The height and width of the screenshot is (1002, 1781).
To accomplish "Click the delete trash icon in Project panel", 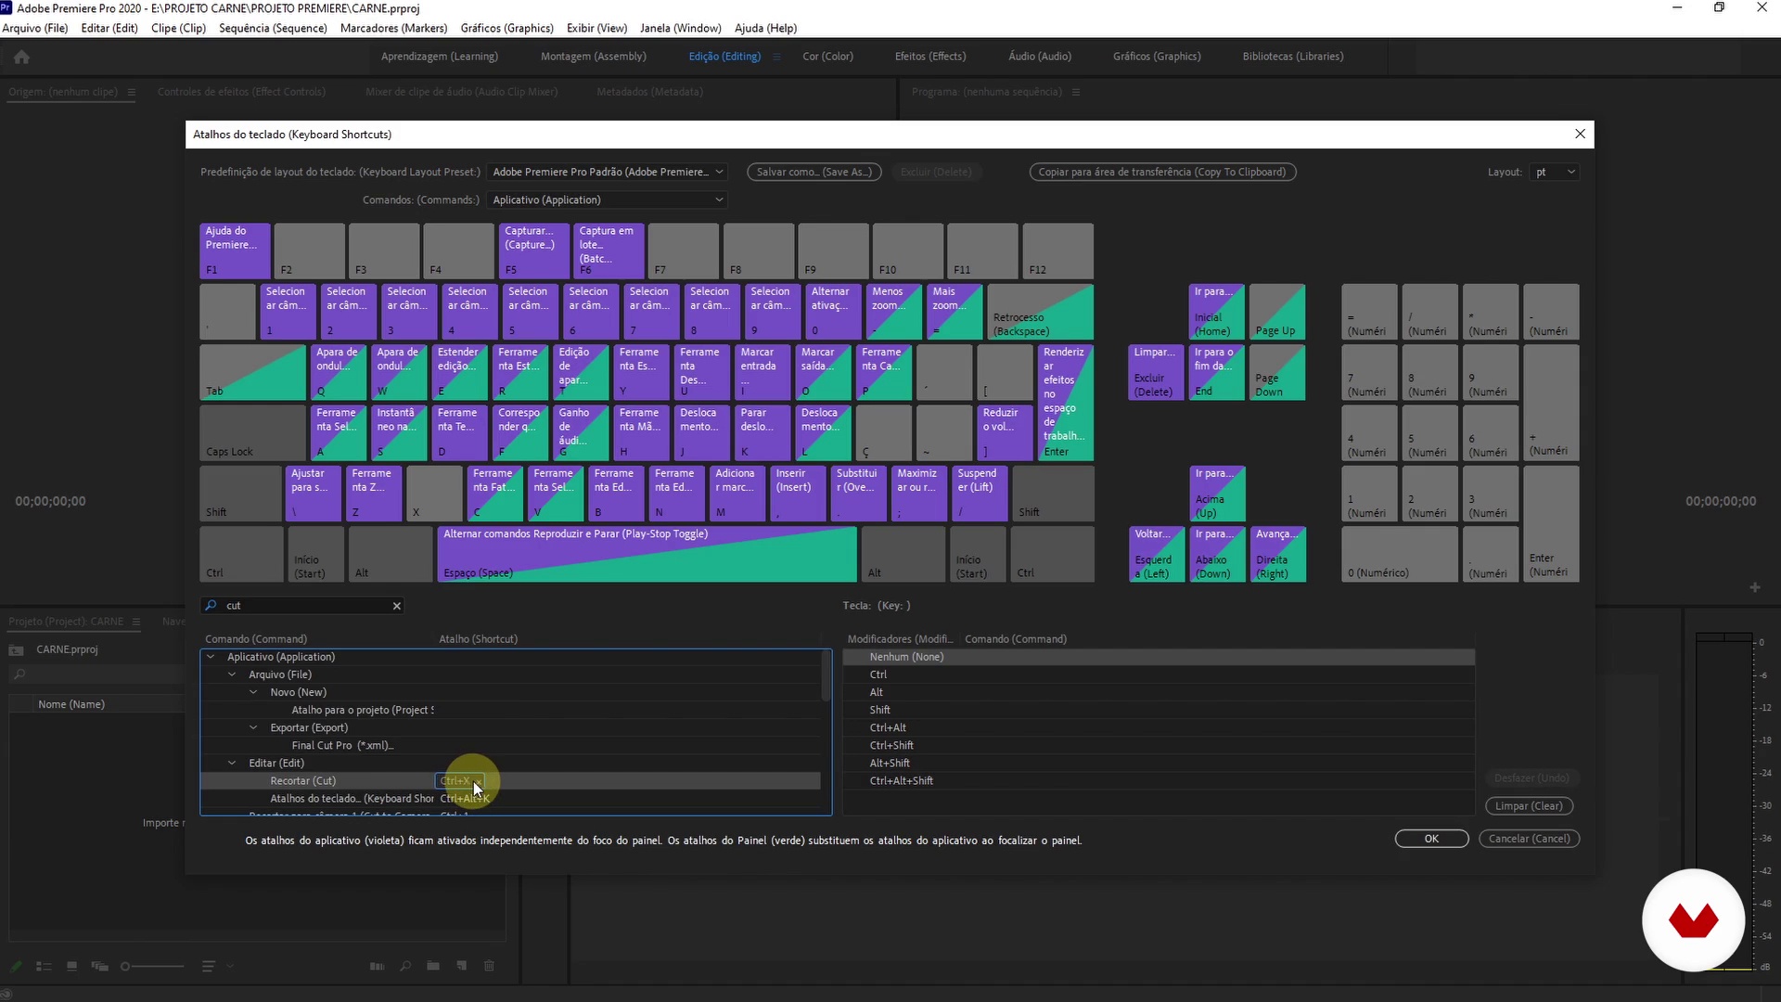I will pyautogui.click(x=489, y=966).
